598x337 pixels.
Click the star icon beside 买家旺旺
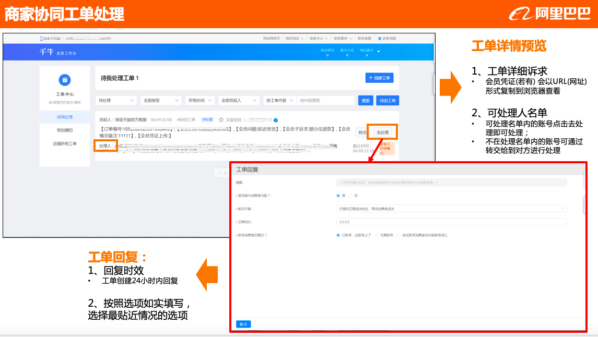(221, 120)
